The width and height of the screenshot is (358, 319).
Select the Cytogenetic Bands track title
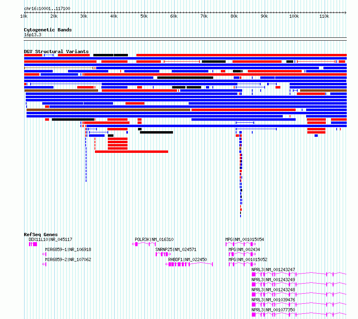click(48, 30)
